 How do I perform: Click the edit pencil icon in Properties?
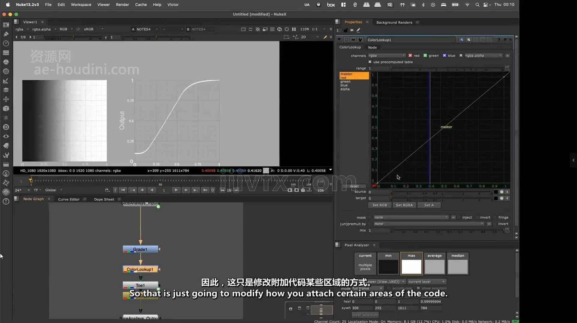[358, 30]
